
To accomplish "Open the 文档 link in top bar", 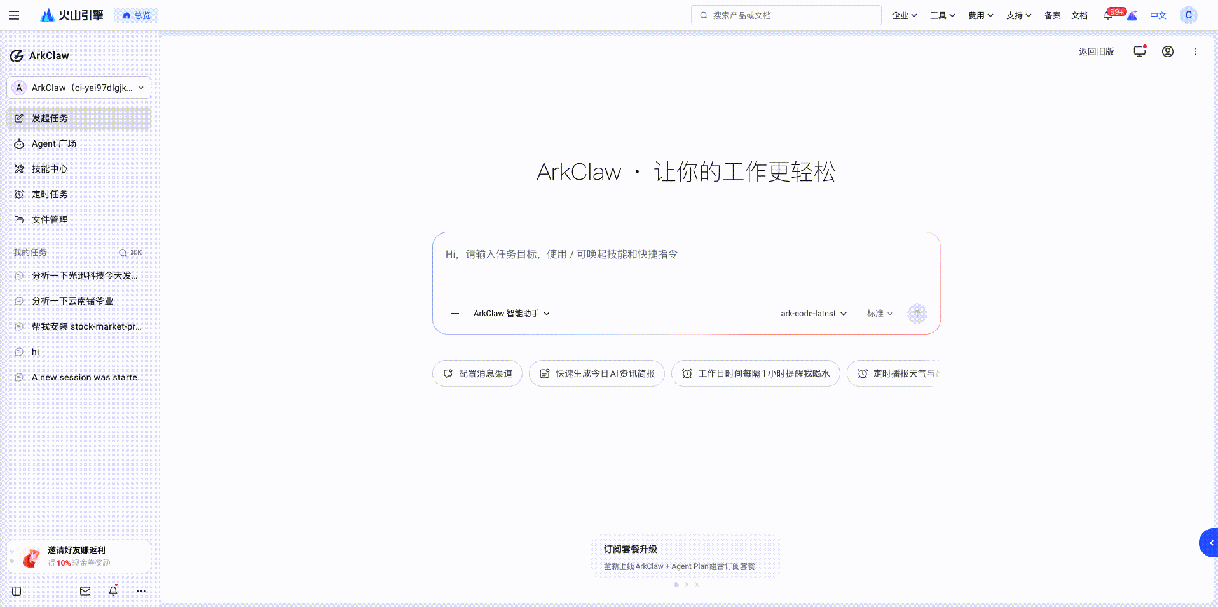I will coord(1079,15).
